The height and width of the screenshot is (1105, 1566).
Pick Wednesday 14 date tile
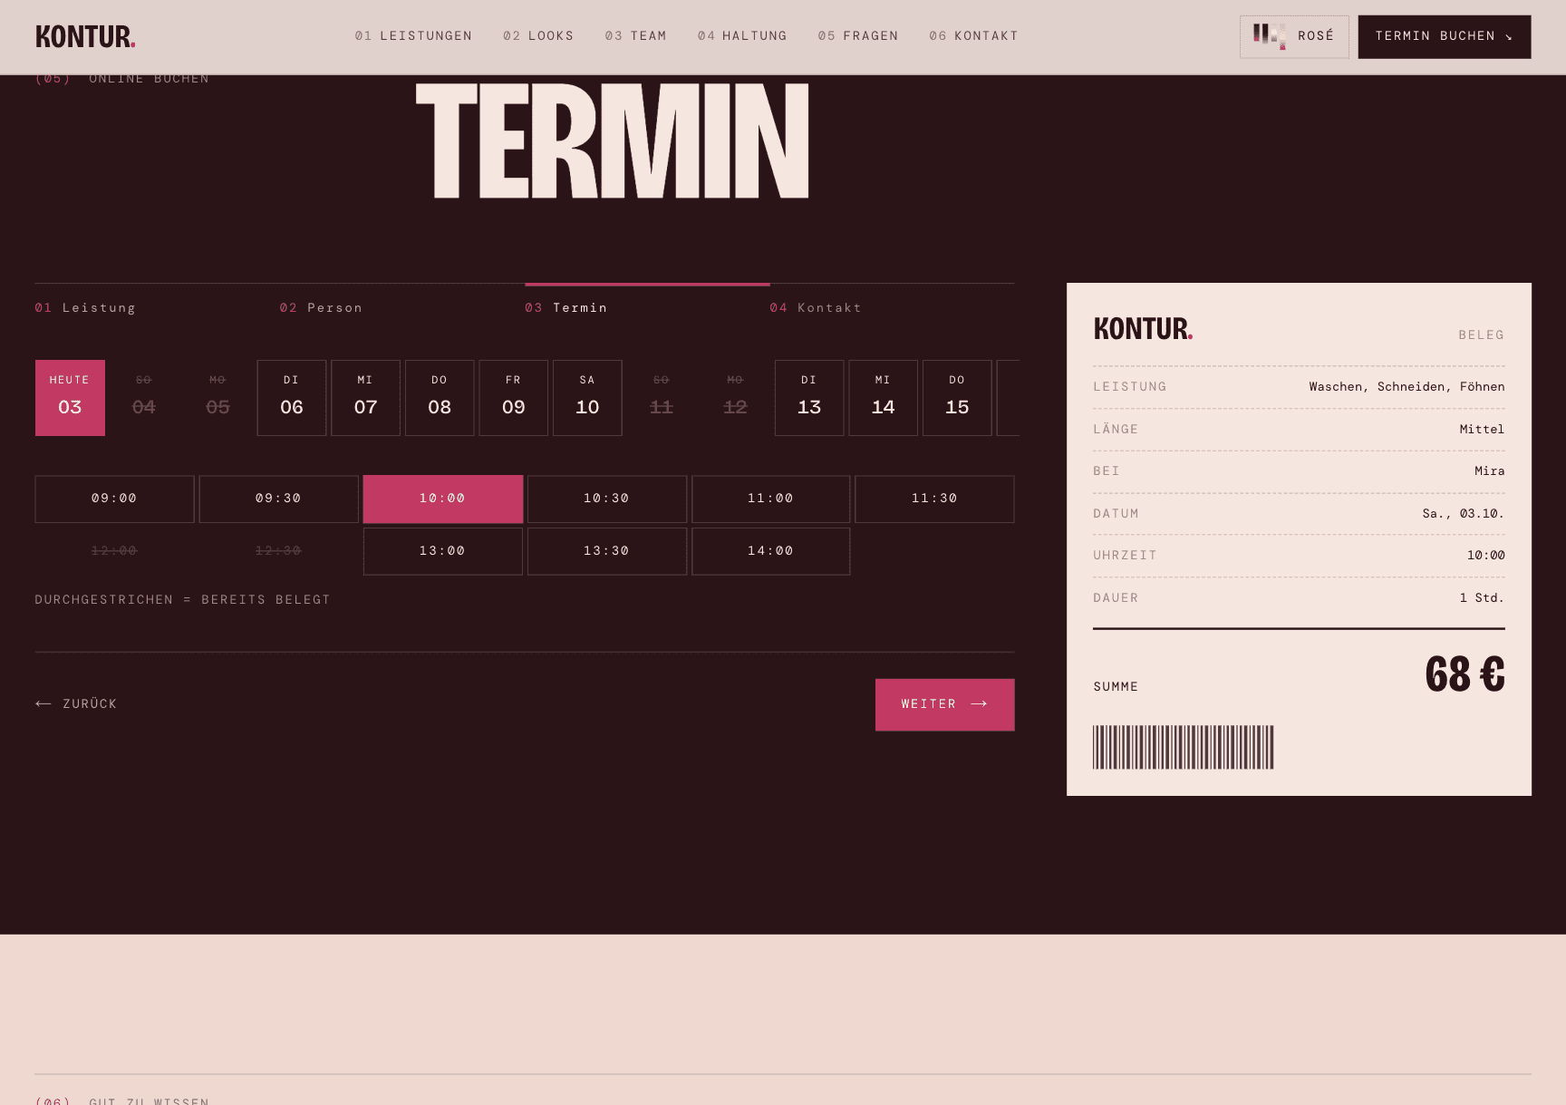point(884,398)
